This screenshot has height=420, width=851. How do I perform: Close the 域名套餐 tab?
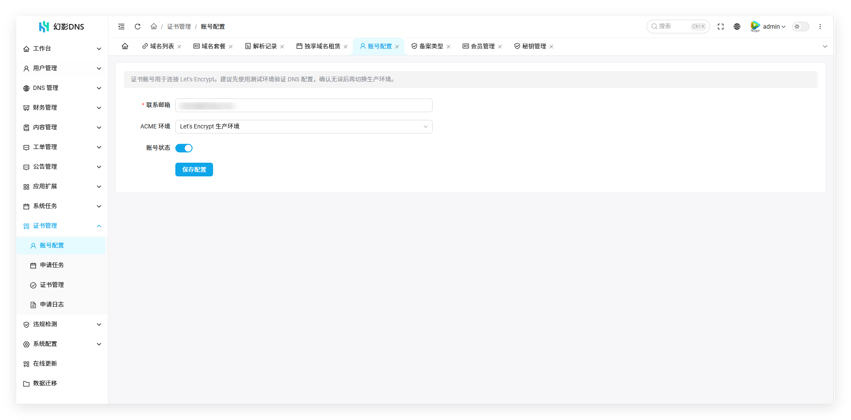tap(231, 47)
